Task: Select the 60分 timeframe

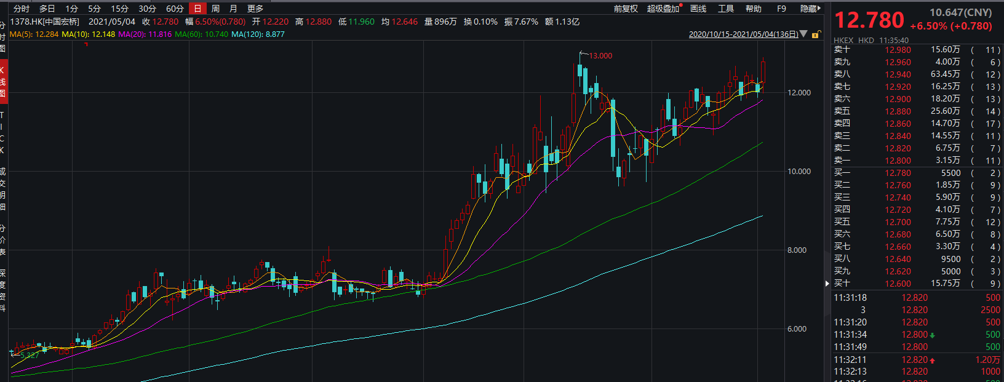Action: pyautogui.click(x=175, y=9)
